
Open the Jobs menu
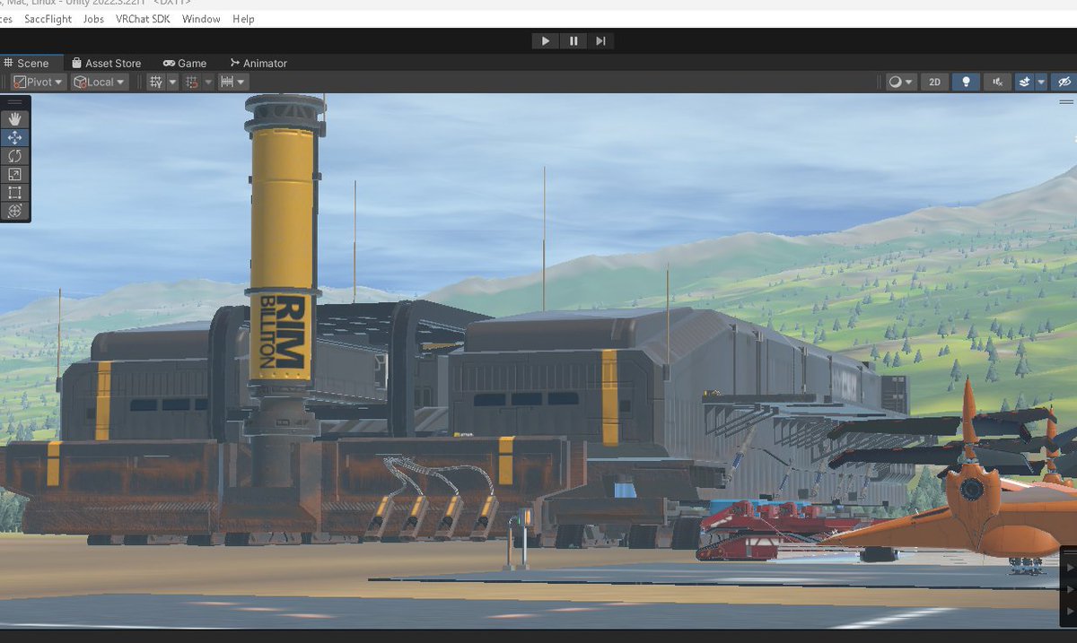[93, 19]
